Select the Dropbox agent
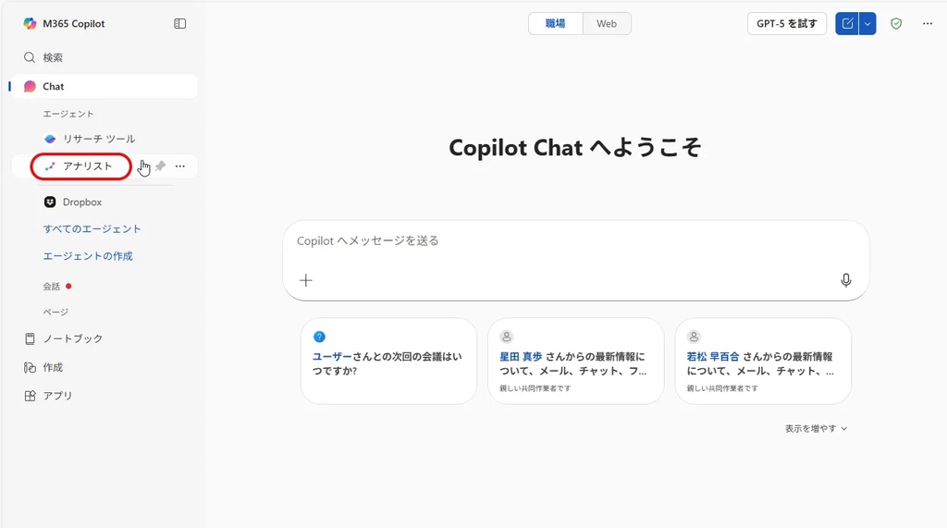 coord(81,202)
